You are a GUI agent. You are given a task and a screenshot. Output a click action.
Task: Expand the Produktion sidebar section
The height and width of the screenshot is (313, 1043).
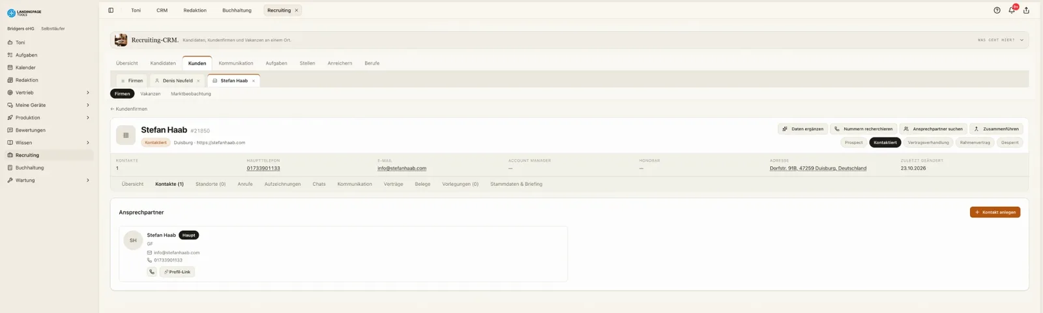coord(88,117)
